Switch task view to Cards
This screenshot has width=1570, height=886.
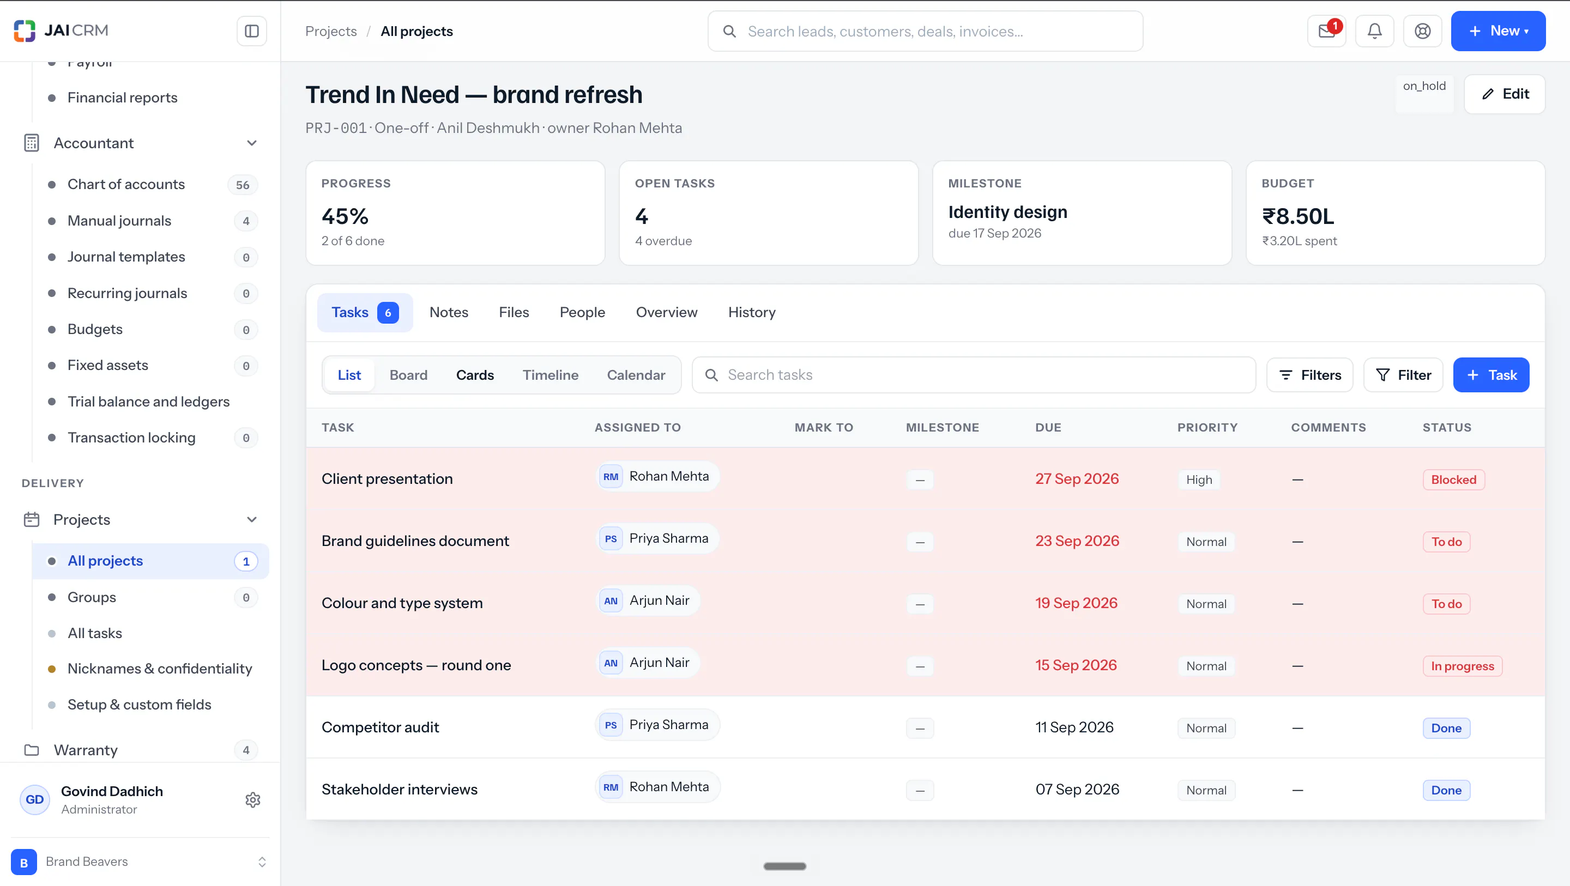tap(475, 375)
